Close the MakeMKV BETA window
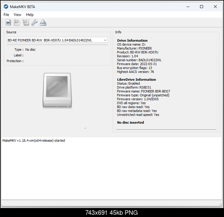 click(215, 7)
